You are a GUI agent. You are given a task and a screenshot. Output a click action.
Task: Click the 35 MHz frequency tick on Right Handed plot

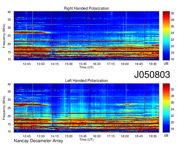(9, 20)
